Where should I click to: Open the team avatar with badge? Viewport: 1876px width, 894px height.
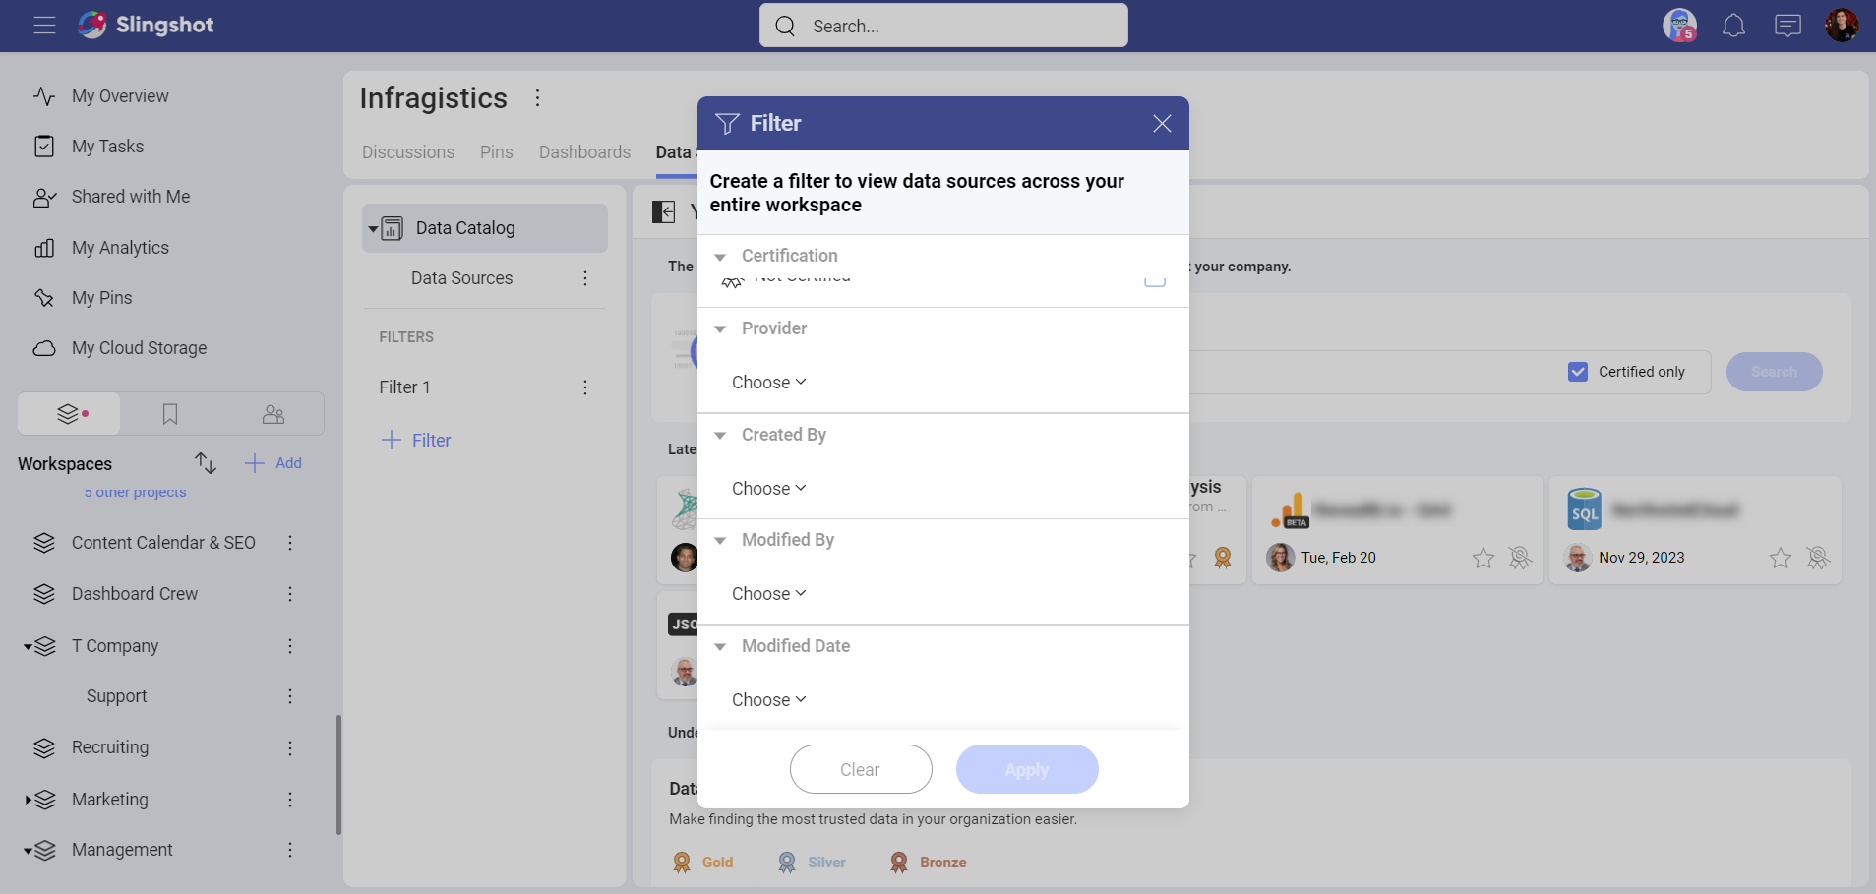(1679, 25)
